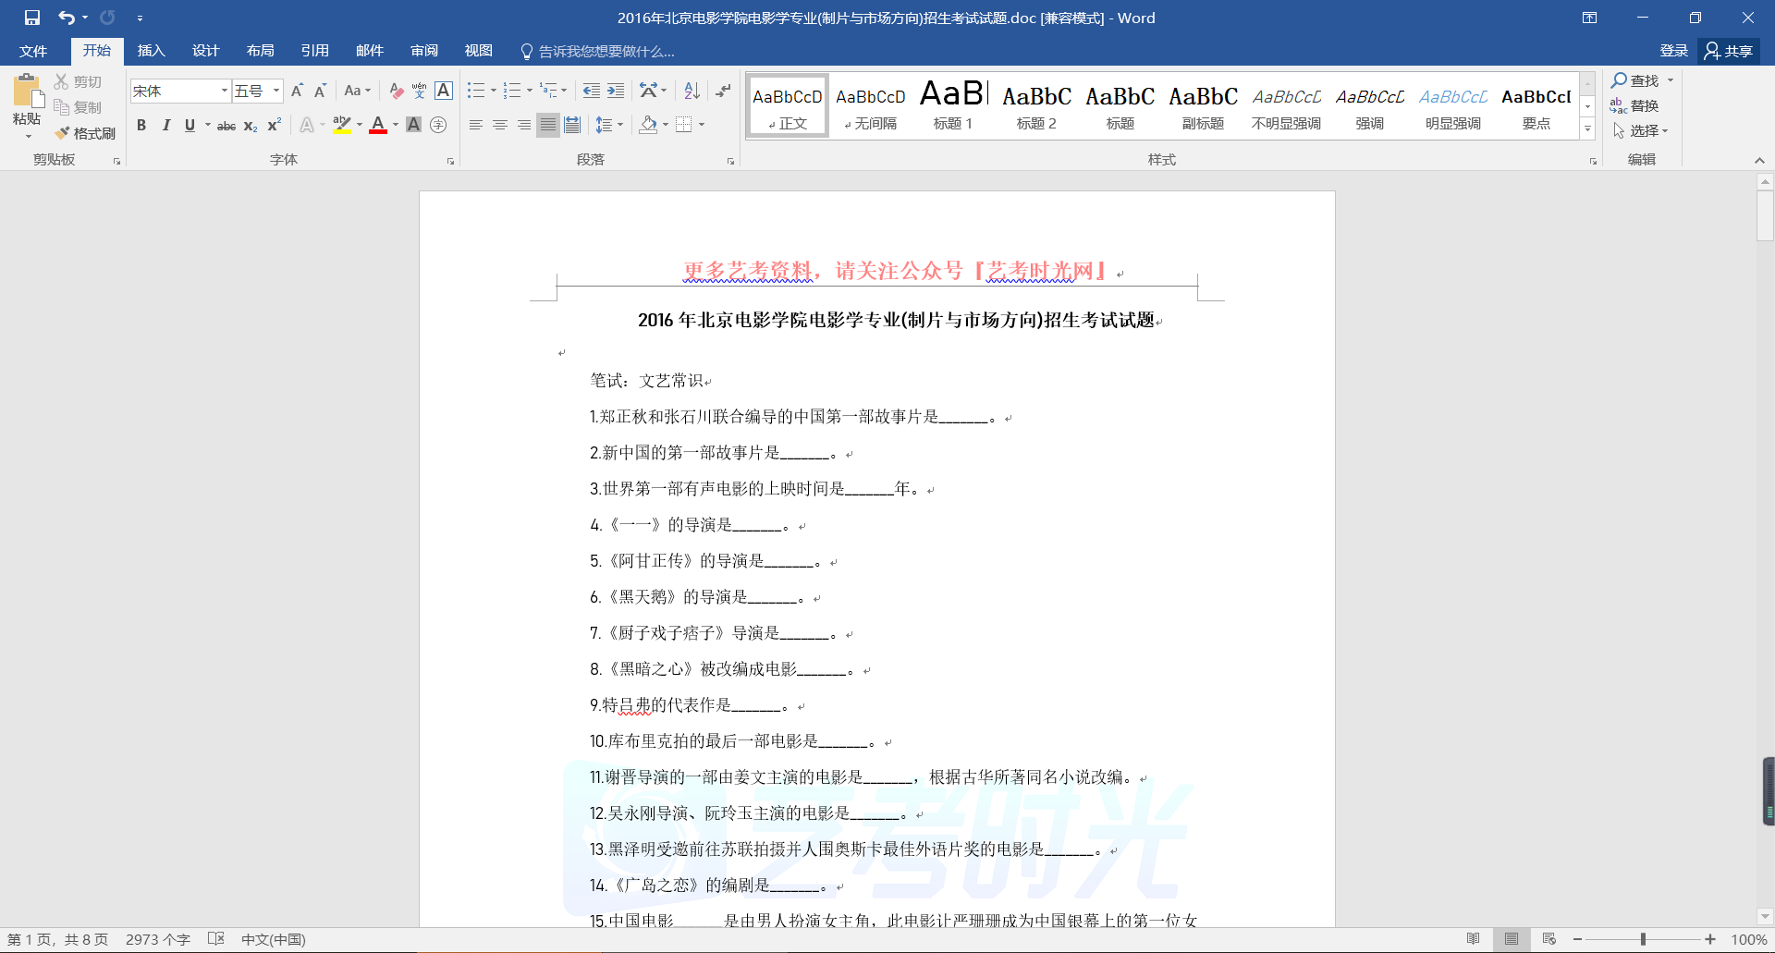This screenshot has height=953, width=1775.
Task: Click the Undo arrow icon
Action: tap(66, 18)
